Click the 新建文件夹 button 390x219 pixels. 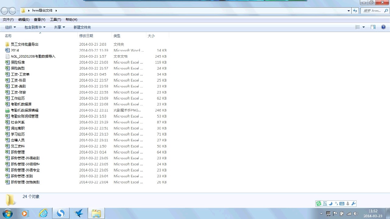pos(82,27)
